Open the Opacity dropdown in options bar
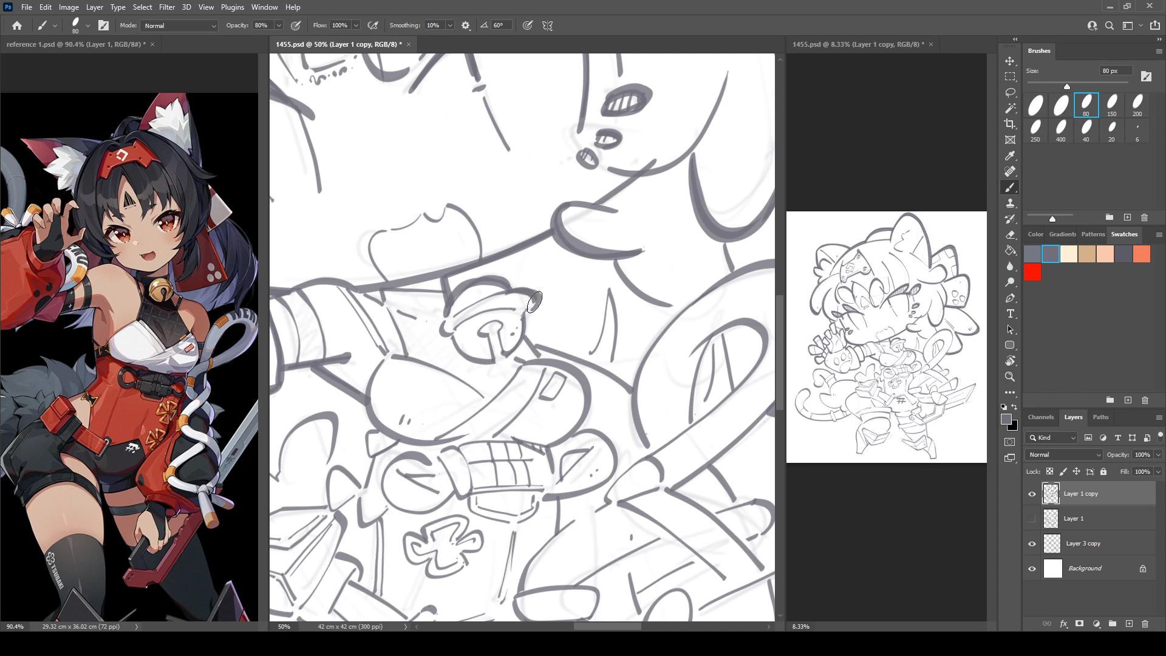1166x656 pixels. click(x=279, y=26)
